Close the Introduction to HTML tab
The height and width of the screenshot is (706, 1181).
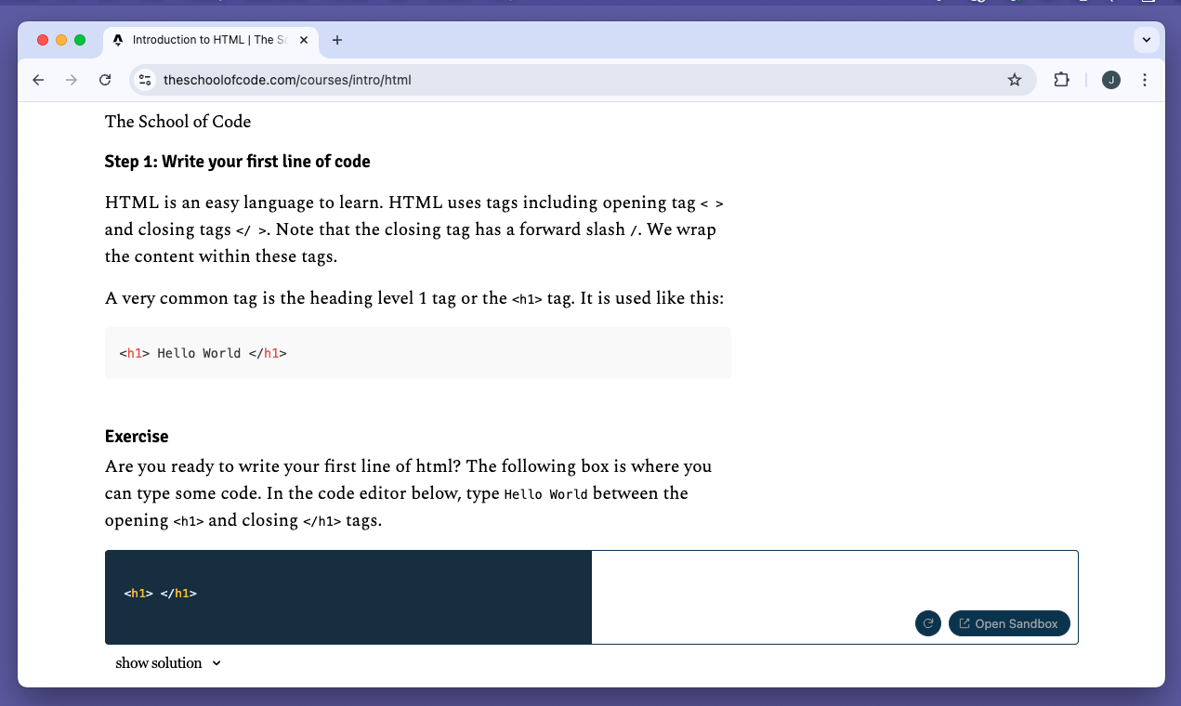(x=304, y=40)
